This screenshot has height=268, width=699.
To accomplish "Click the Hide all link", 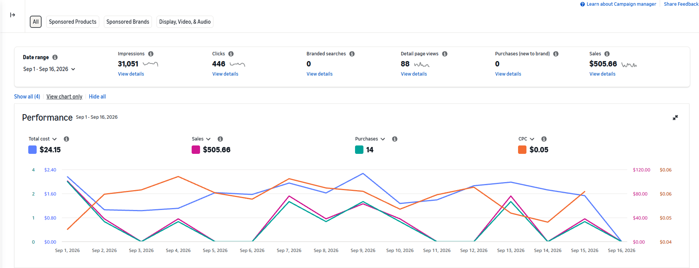I will click(x=97, y=97).
